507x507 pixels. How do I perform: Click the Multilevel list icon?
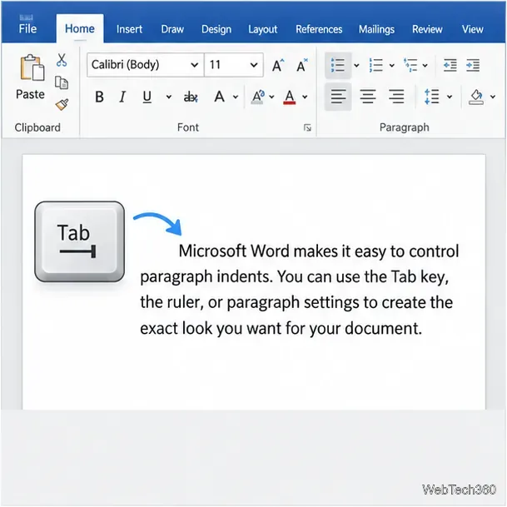tap(410, 65)
